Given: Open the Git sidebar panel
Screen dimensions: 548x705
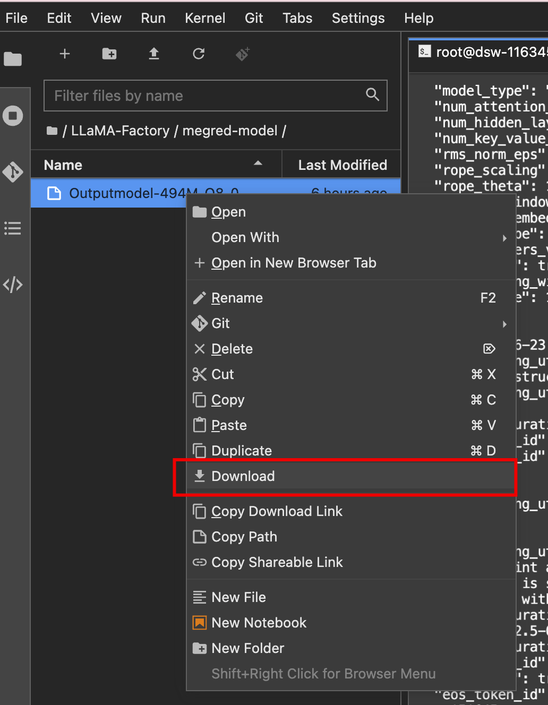Looking at the screenshot, I should click(x=13, y=172).
